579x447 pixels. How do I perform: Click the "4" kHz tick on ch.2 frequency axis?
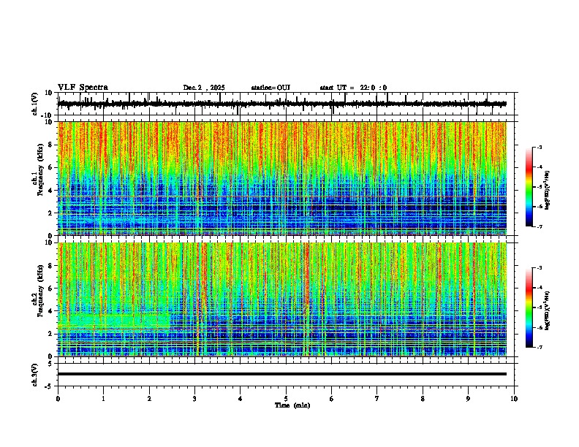[x=50, y=311]
